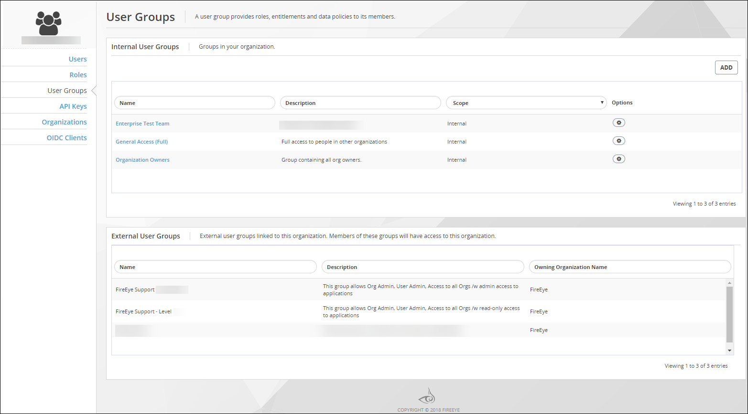
Task: Click FireEye owner cell for 'FireEye Support - Level'
Action: 539,311
